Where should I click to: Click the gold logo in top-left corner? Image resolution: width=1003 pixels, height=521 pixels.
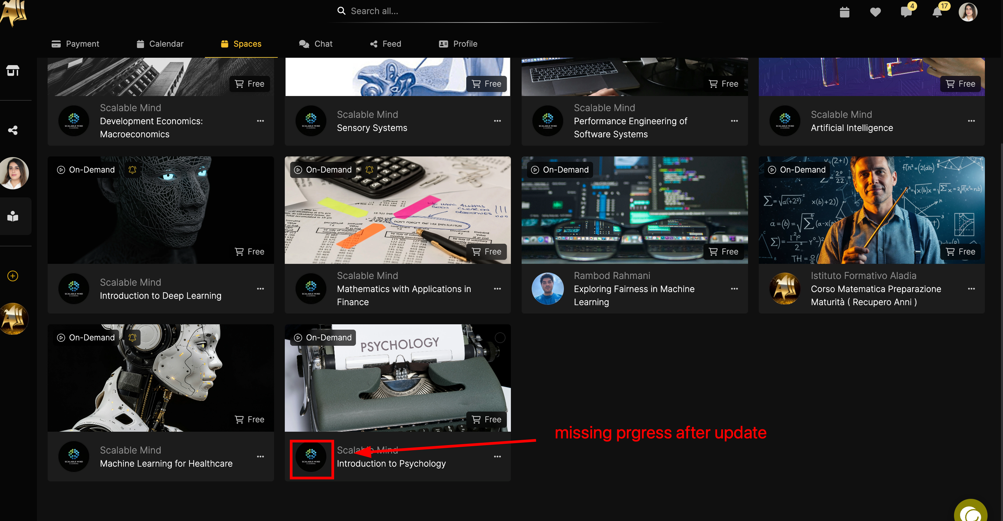pyautogui.click(x=14, y=12)
